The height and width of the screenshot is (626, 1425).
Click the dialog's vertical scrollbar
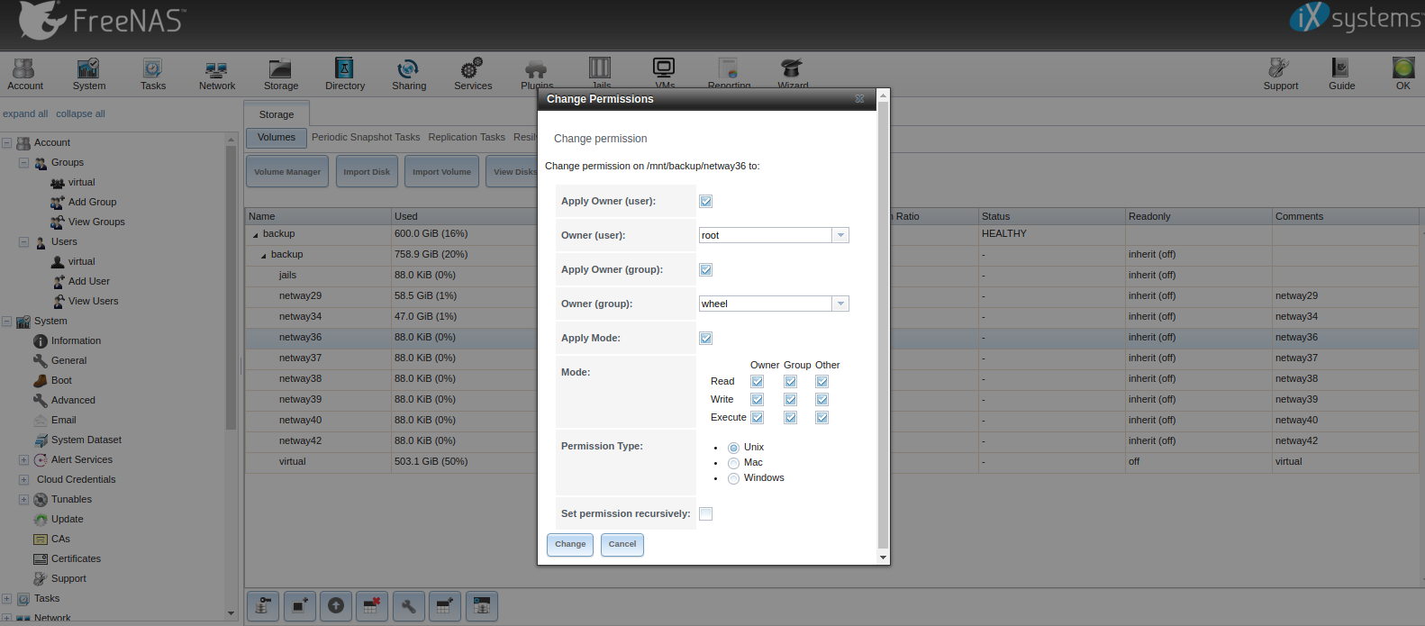pyautogui.click(x=883, y=324)
